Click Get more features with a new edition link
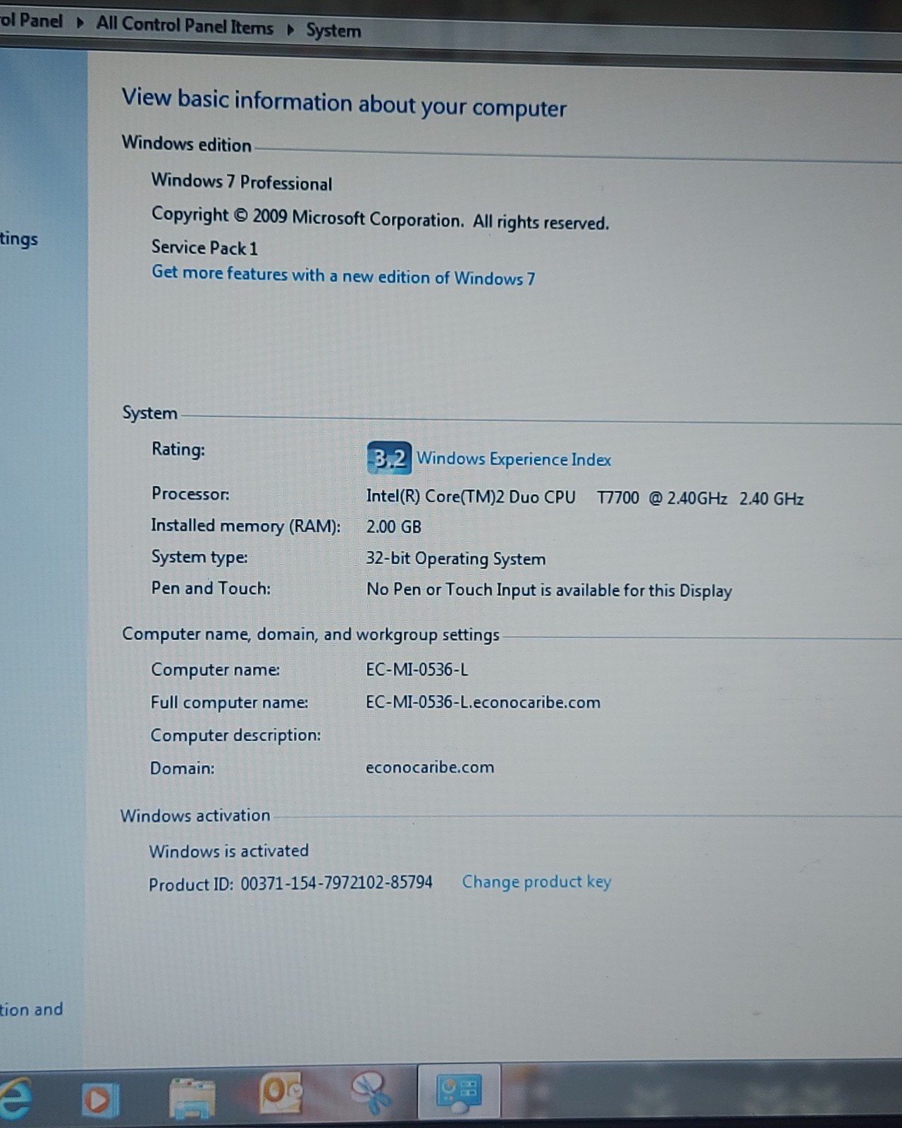 (343, 276)
